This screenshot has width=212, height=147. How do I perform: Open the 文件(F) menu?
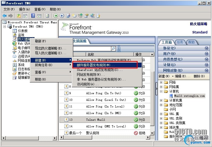tap(9, 9)
